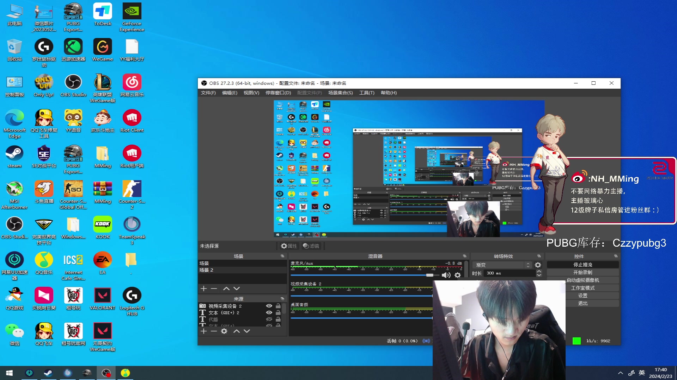Toggle visibility of 文本 (GDI+) 2

(x=269, y=312)
